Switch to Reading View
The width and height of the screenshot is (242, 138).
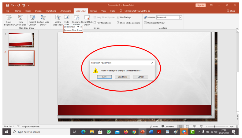coord(195,126)
